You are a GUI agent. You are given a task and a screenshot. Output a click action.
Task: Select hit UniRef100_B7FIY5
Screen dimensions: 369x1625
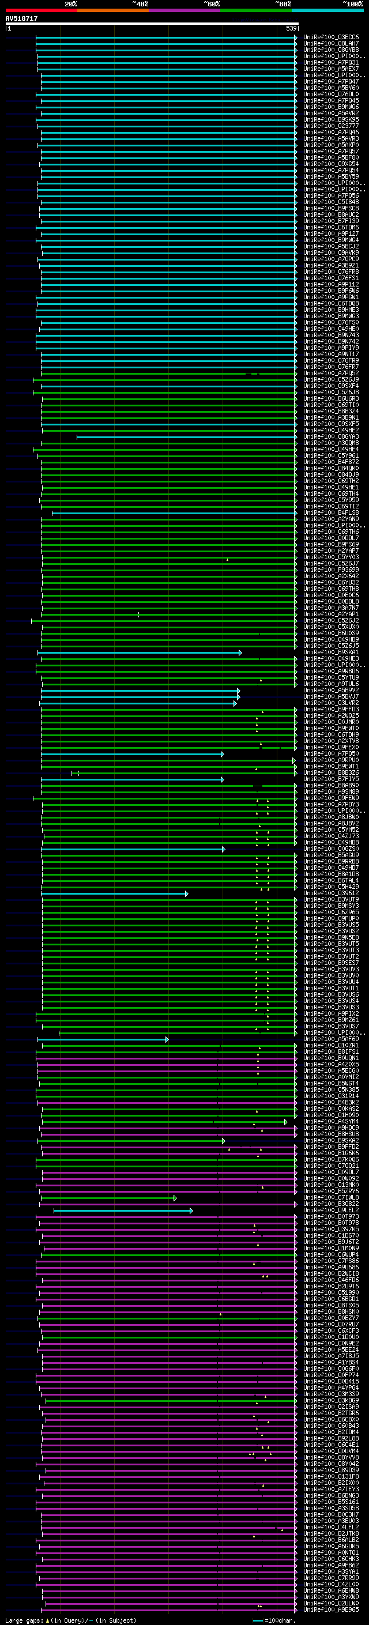[330, 779]
